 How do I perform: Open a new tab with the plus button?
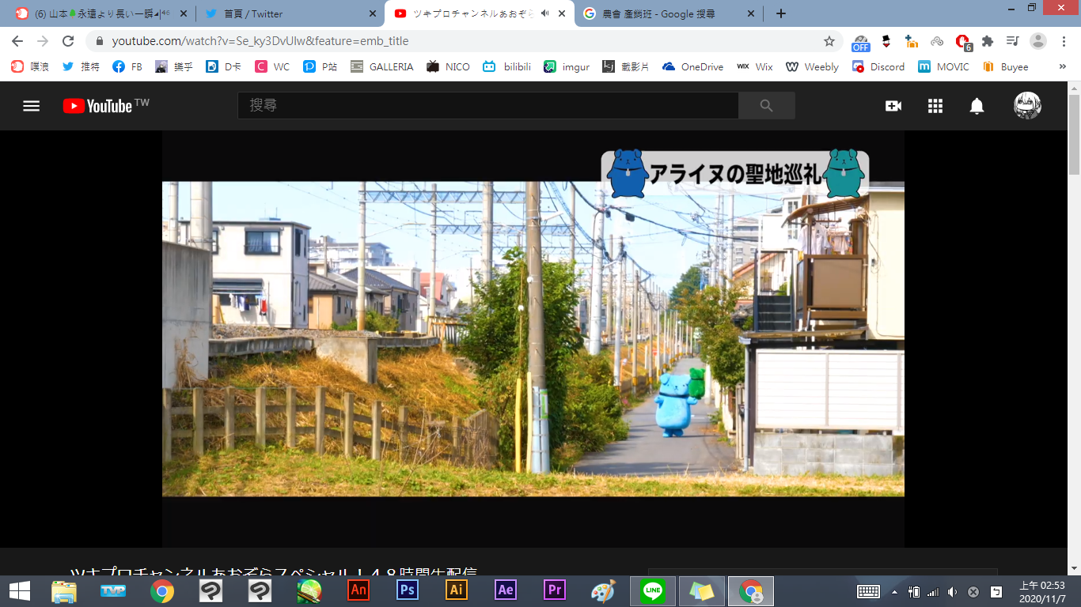click(x=781, y=13)
